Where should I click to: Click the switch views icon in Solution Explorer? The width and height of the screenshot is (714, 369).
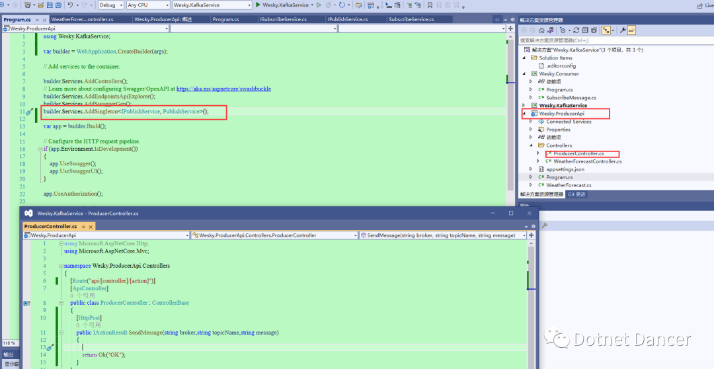[x=551, y=30]
